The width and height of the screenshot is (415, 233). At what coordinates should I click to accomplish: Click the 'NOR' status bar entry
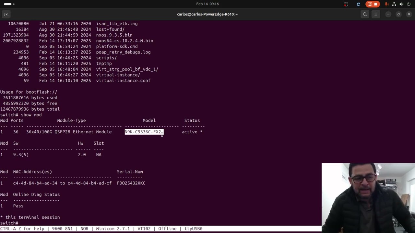click(84, 229)
